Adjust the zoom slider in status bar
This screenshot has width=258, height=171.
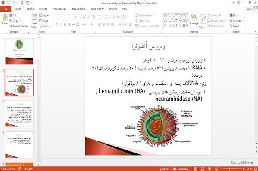pos(230,169)
